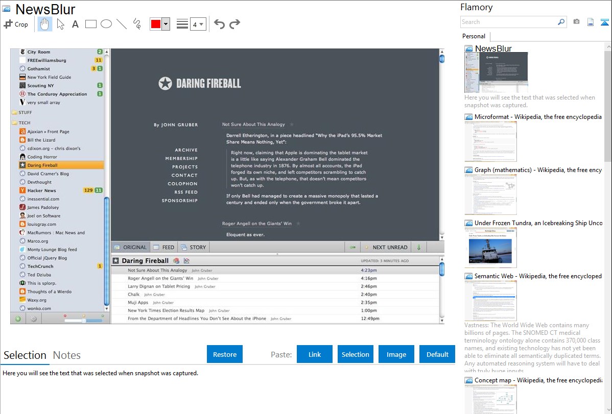The height and width of the screenshot is (414, 612).
Task: Click the unread filter slider in screenshot
Action: pyautogui.click(x=84, y=321)
